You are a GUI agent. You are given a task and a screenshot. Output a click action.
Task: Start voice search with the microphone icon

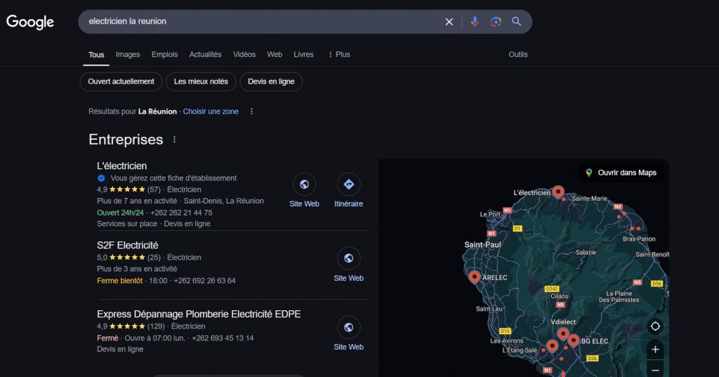[475, 22]
